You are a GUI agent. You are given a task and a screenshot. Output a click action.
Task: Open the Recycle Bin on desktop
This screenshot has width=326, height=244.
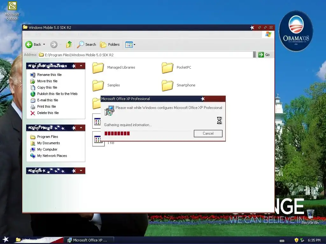310,217
